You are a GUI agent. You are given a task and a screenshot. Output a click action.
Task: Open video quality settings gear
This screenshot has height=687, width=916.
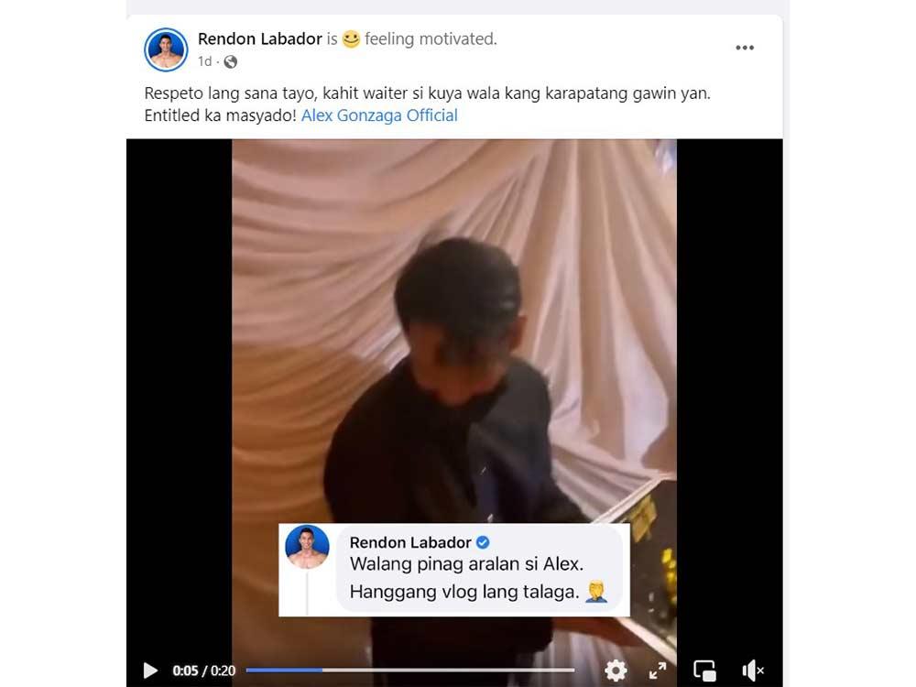tap(616, 671)
